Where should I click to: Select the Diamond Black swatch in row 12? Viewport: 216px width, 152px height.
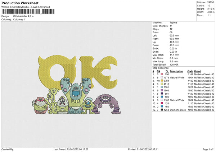coord(162,110)
